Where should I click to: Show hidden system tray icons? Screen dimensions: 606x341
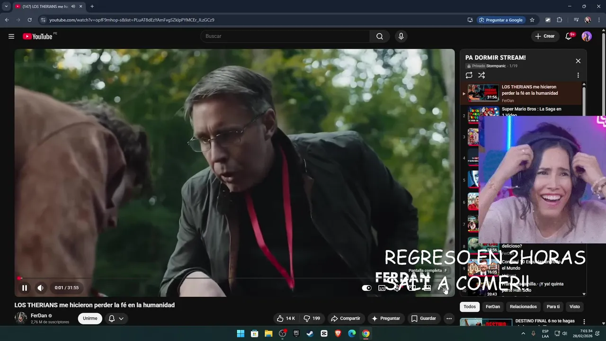coord(523,333)
